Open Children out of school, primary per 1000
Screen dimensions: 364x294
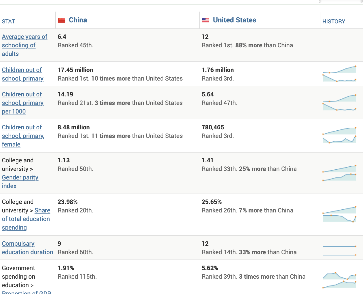tap(23, 103)
